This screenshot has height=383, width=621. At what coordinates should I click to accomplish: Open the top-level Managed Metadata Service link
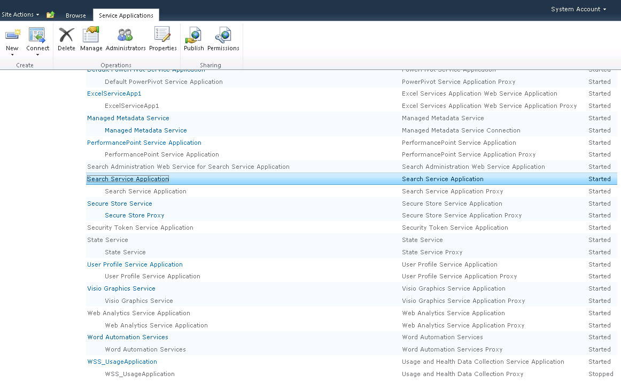(x=128, y=118)
